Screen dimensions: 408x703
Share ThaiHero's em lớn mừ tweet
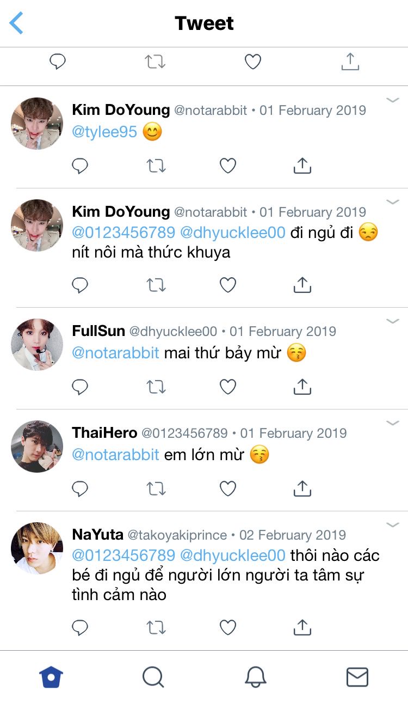(x=302, y=488)
